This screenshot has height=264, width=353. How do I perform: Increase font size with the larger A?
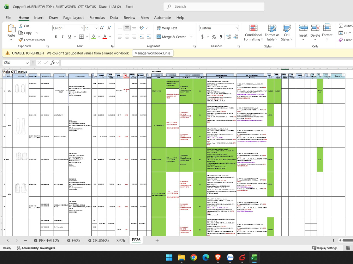point(102,28)
